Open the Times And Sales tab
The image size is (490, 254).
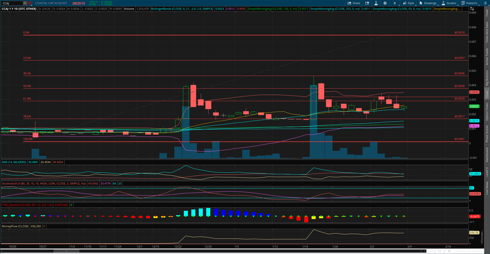point(486,32)
